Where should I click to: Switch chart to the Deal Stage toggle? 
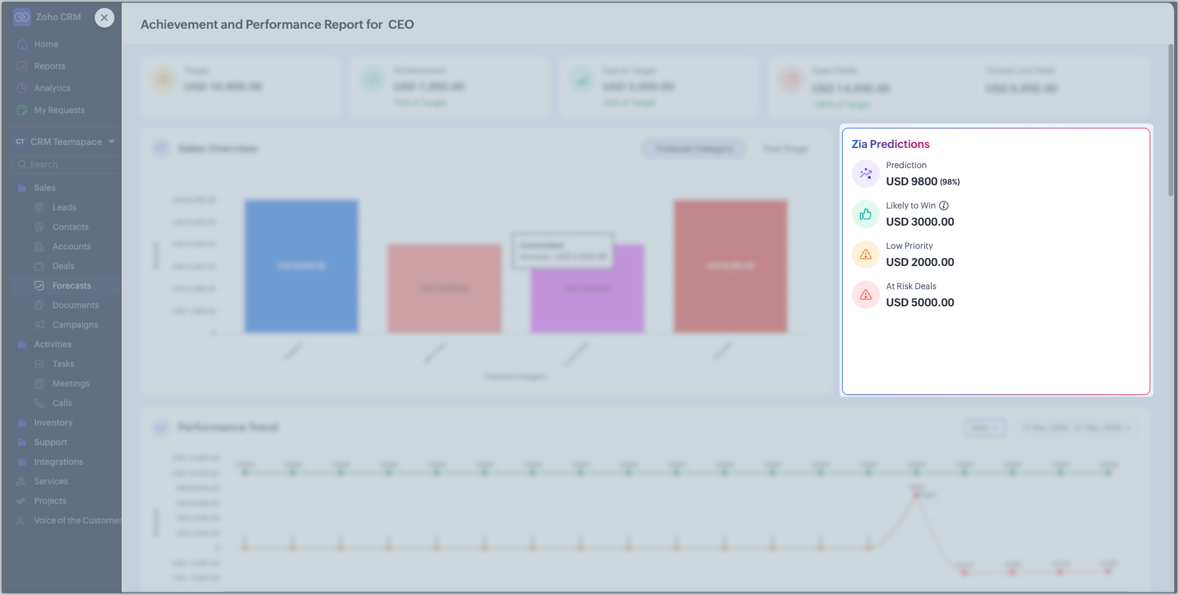click(x=785, y=149)
